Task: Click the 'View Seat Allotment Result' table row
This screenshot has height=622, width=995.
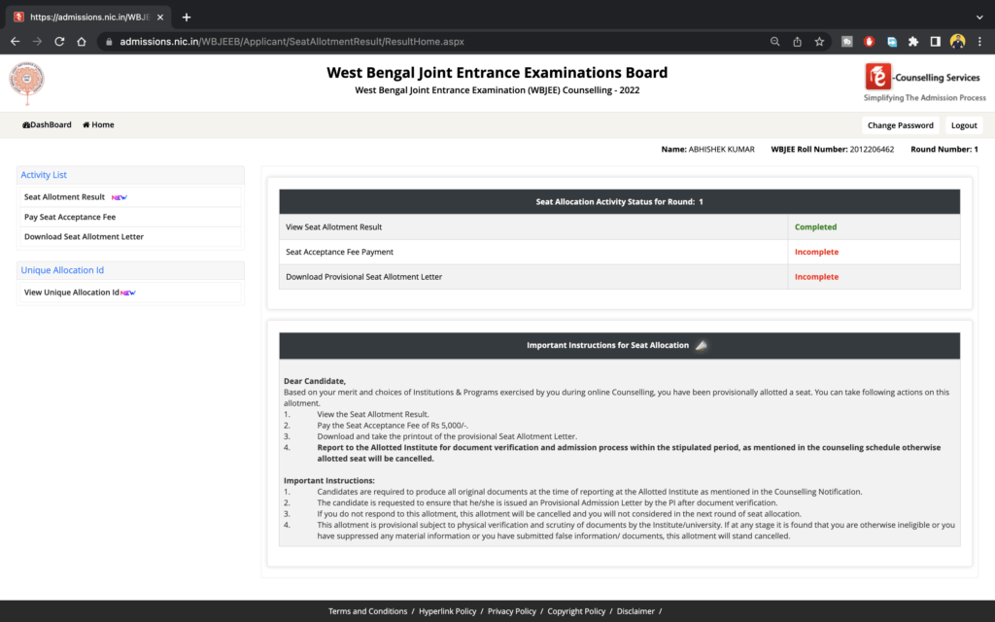Action: point(619,226)
